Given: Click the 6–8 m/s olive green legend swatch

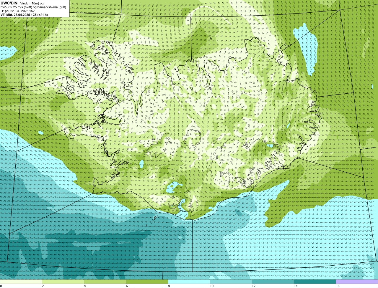Looking at the screenshot, I should (147, 282).
